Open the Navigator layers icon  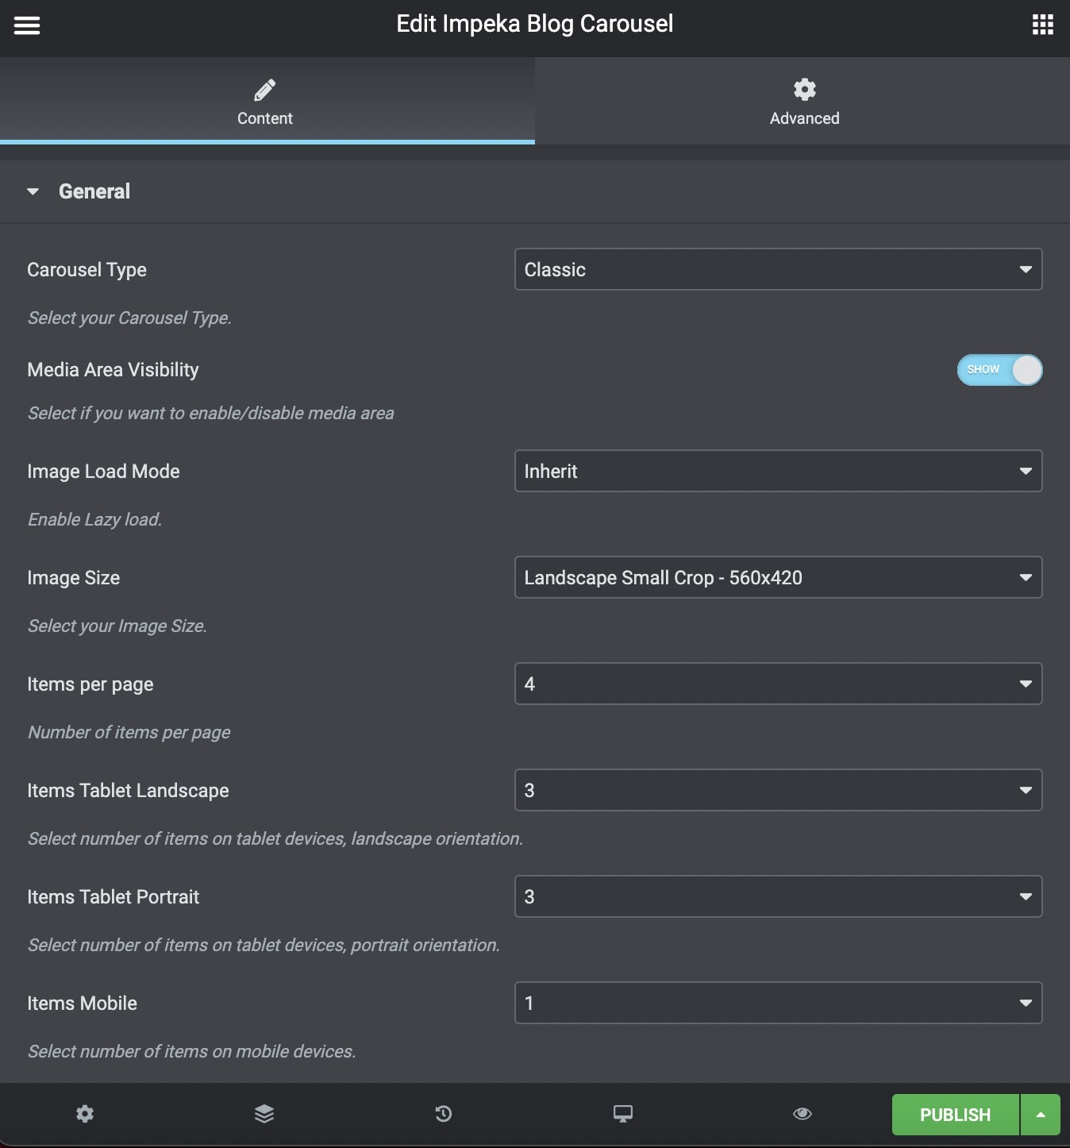[x=264, y=1114]
